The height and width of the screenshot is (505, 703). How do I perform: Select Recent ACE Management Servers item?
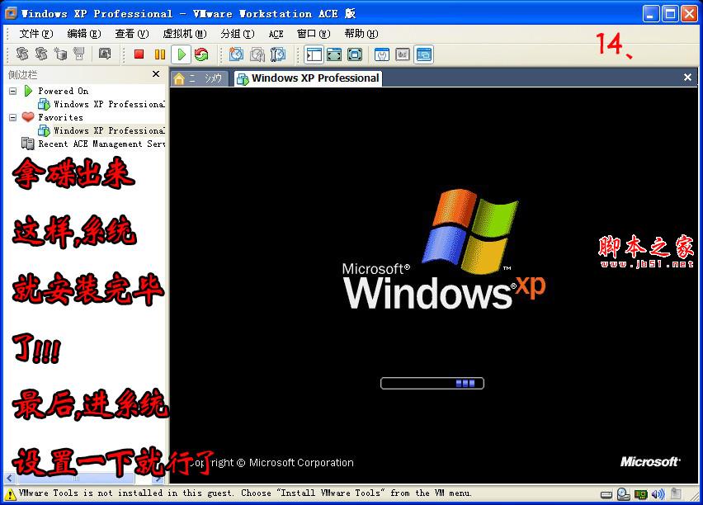coord(93,144)
